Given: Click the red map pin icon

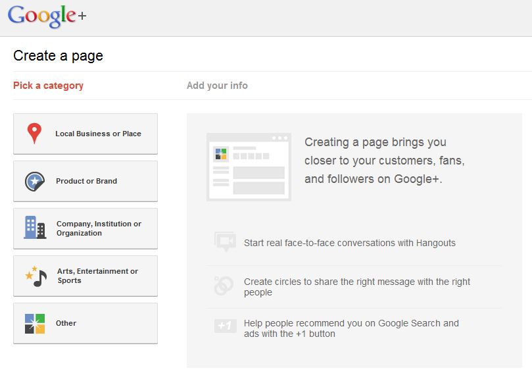Looking at the screenshot, I should coord(34,134).
